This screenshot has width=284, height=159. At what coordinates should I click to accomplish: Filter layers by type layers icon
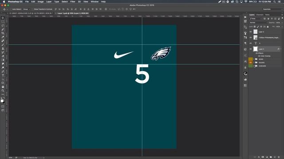(272, 19)
